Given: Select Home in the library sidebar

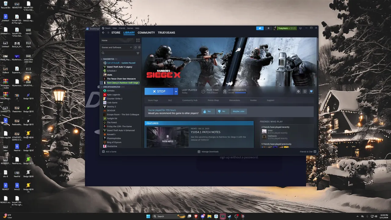Looking at the screenshot, I should tap(118, 40).
